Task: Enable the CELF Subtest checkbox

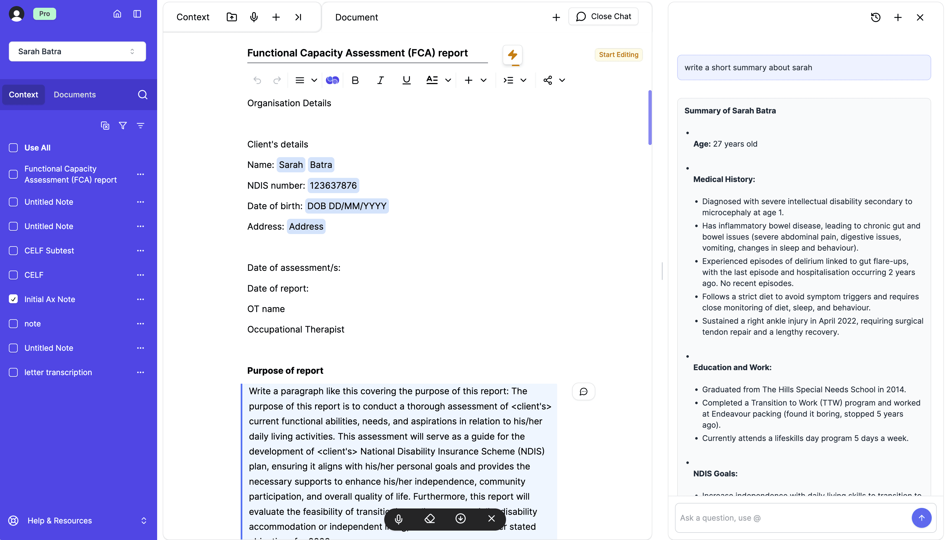Action: point(13,250)
